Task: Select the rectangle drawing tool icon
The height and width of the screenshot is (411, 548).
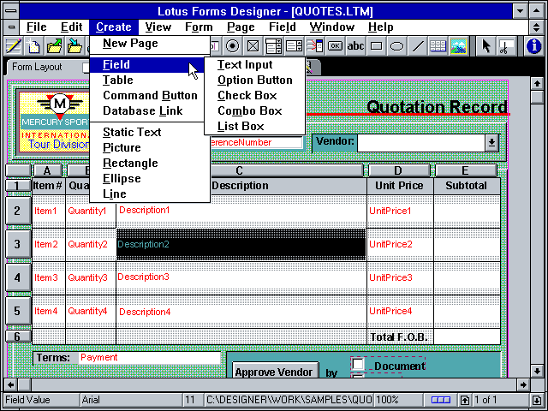Action: coord(376,45)
